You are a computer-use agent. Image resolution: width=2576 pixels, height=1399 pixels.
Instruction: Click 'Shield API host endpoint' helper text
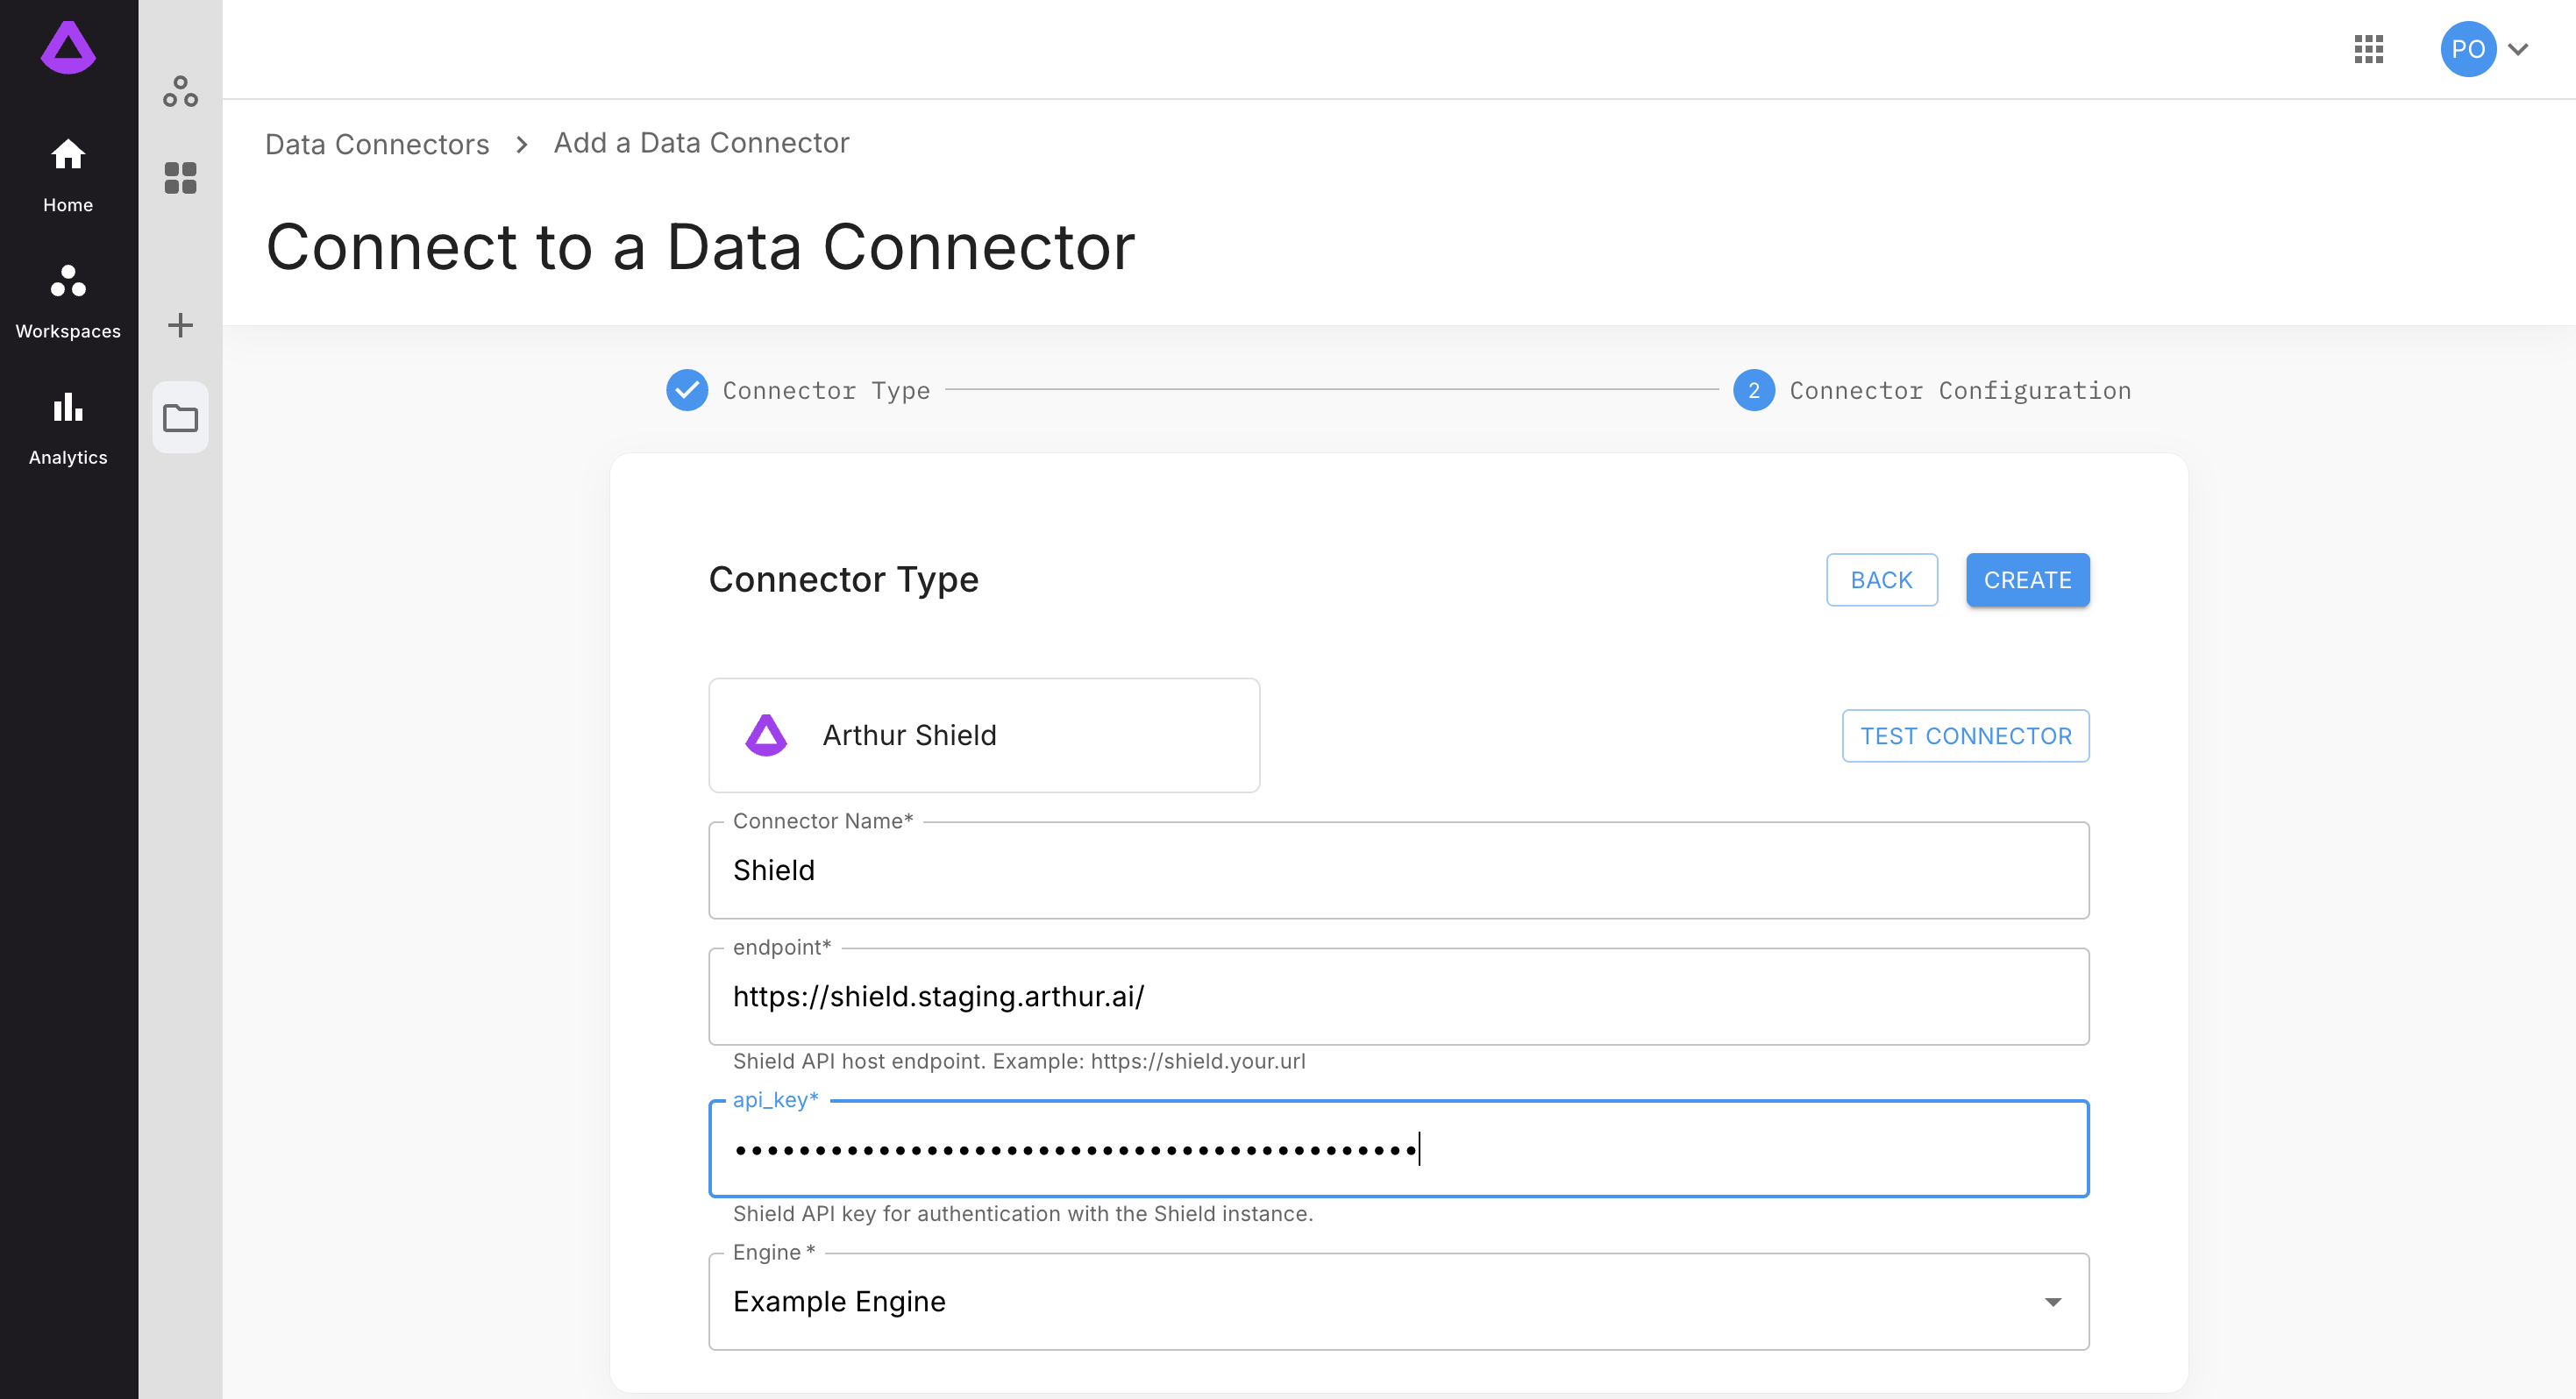pos(1019,1061)
